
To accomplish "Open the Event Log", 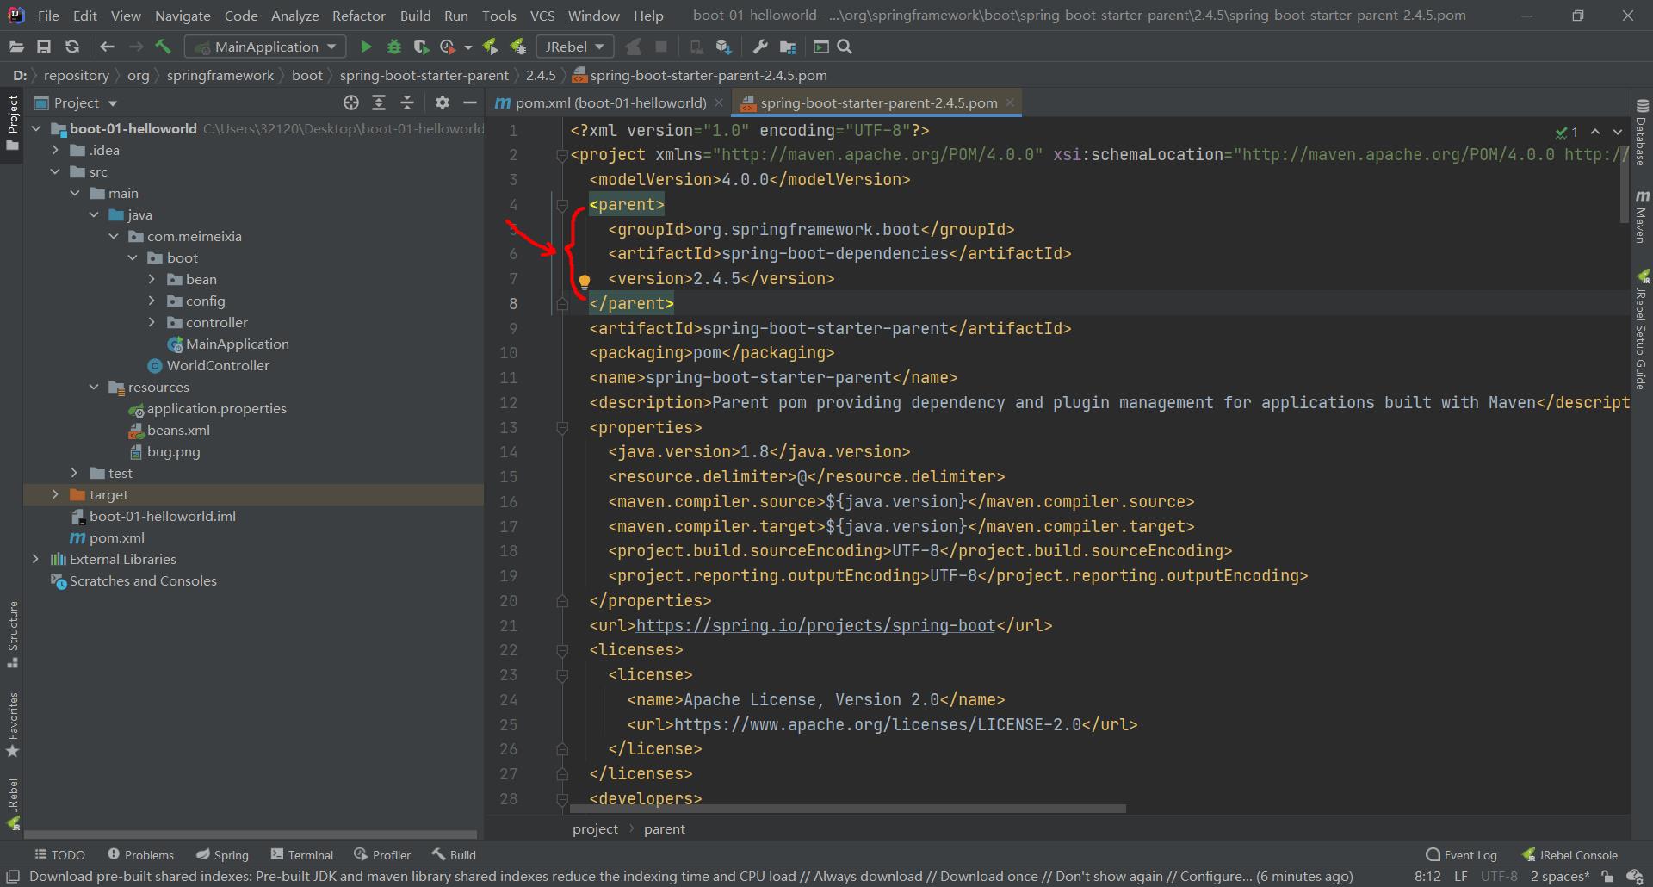I will click(x=1461, y=855).
